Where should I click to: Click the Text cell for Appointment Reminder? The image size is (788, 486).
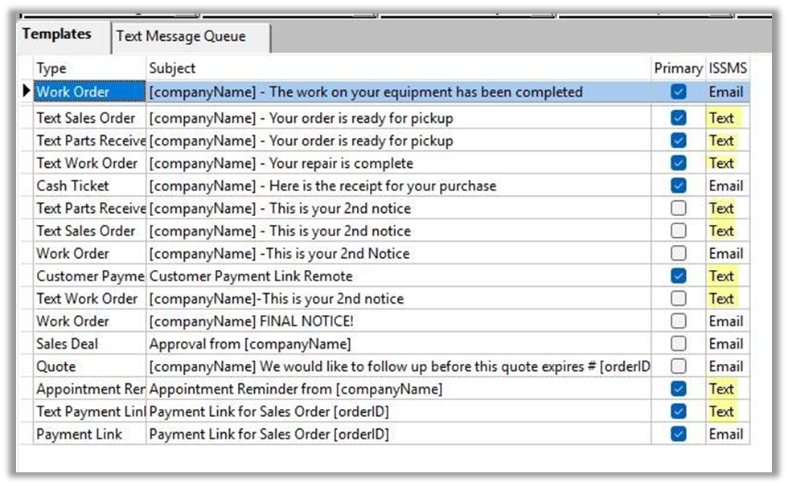[x=721, y=389]
